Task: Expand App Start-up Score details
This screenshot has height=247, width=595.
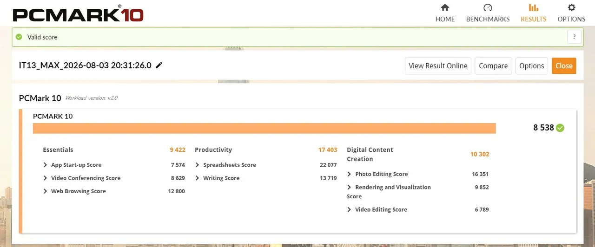Action: click(x=46, y=165)
